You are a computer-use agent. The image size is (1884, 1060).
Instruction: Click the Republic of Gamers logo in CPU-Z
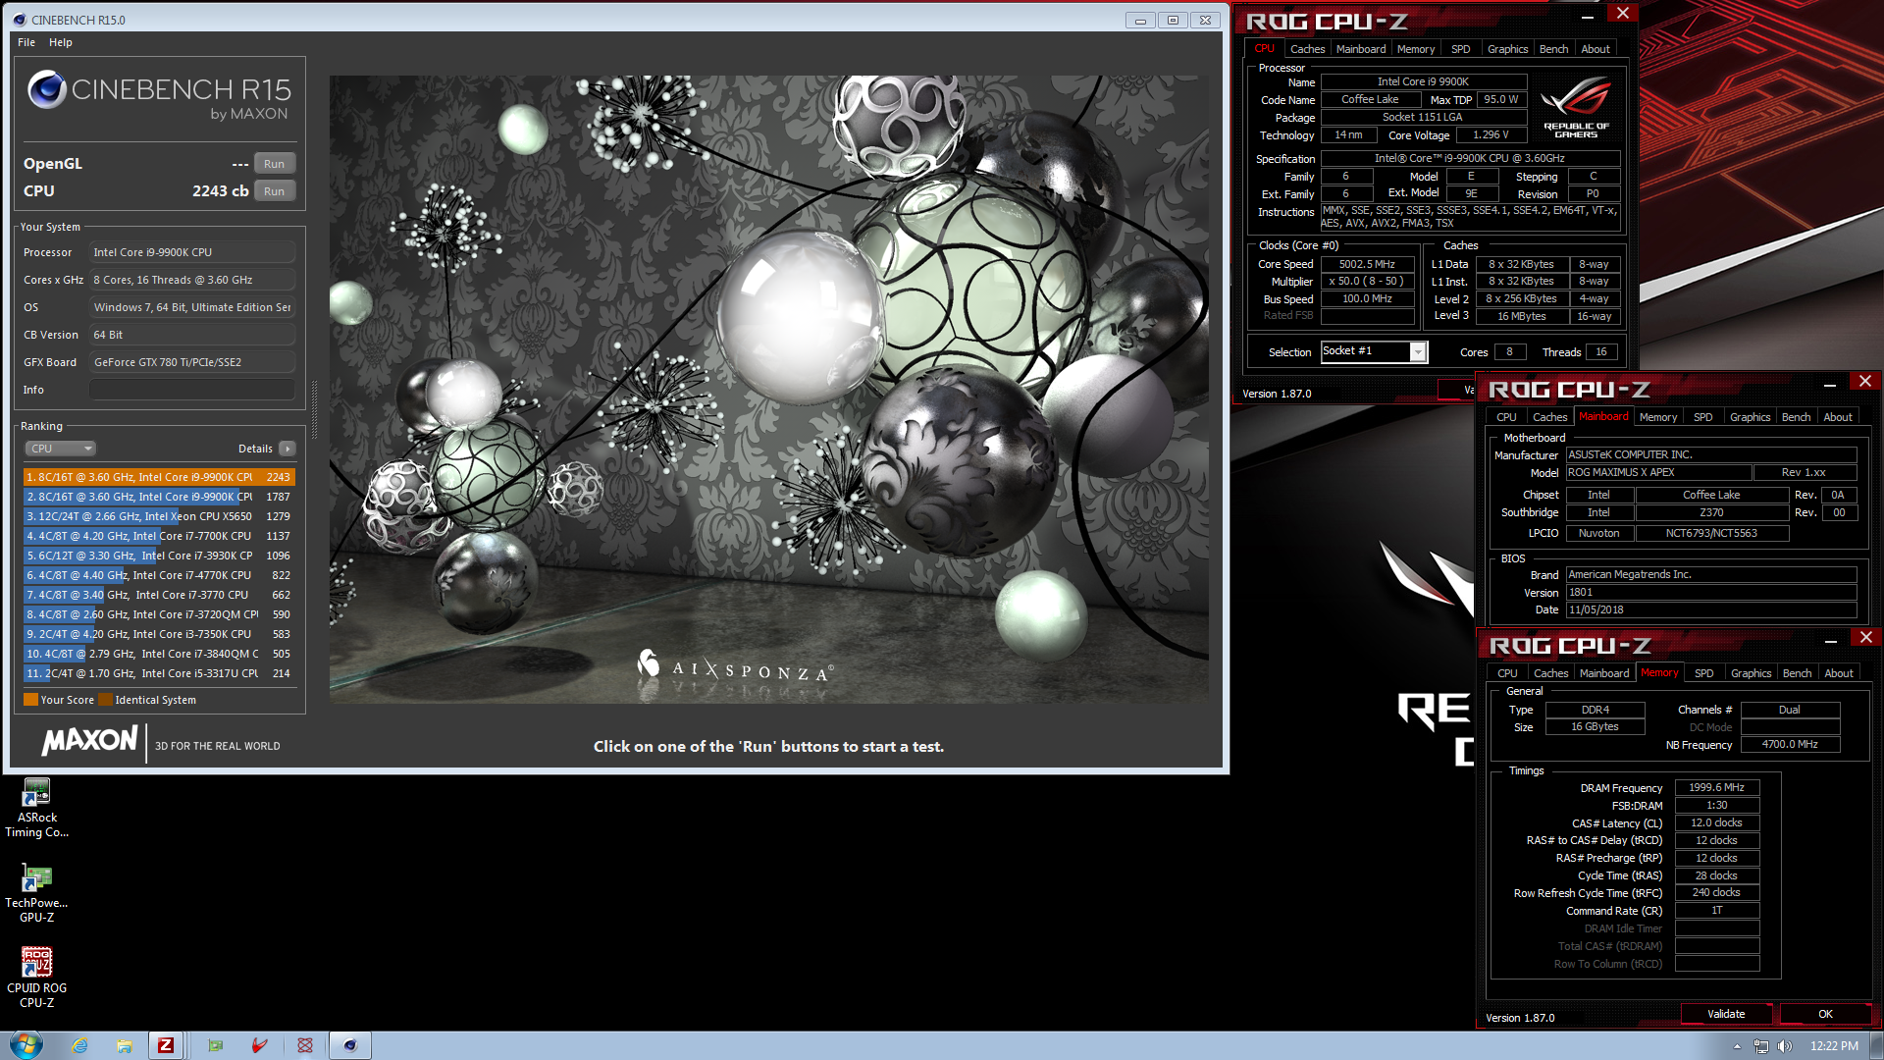pyautogui.click(x=1575, y=108)
